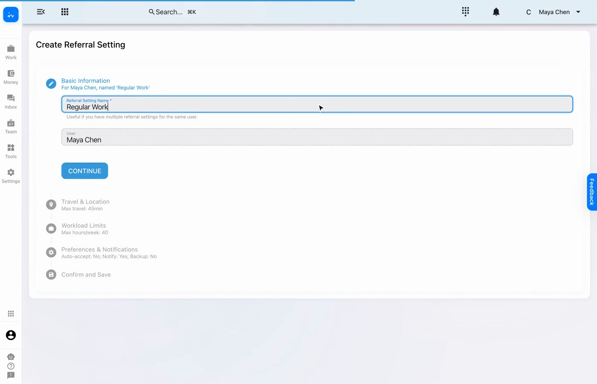
Task: Open notifications bell
Action: click(x=496, y=12)
